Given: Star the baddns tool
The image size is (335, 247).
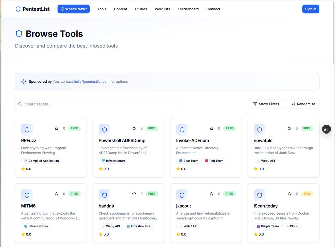Looking at the screenshot, I should [x=134, y=194].
